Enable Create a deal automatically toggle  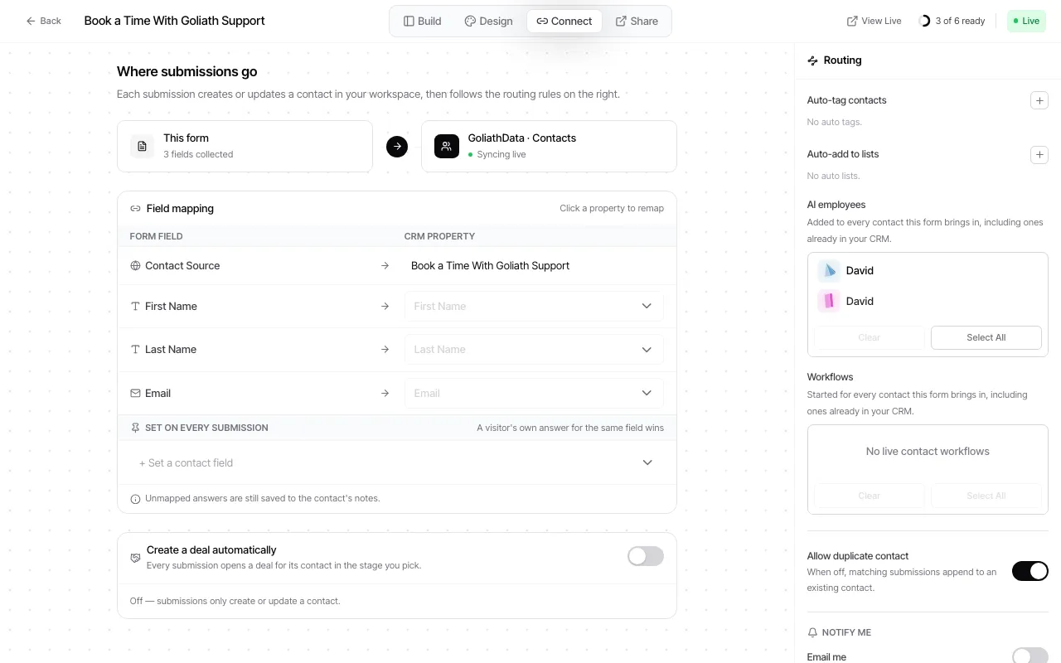click(x=646, y=556)
